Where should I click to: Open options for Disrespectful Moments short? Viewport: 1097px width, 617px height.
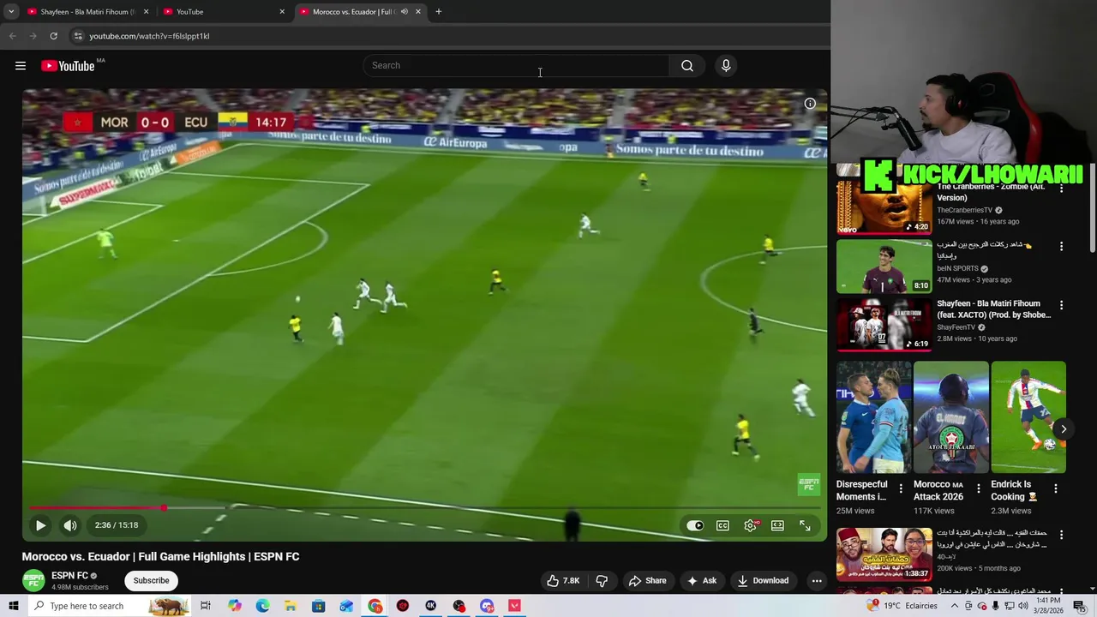[x=900, y=488]
